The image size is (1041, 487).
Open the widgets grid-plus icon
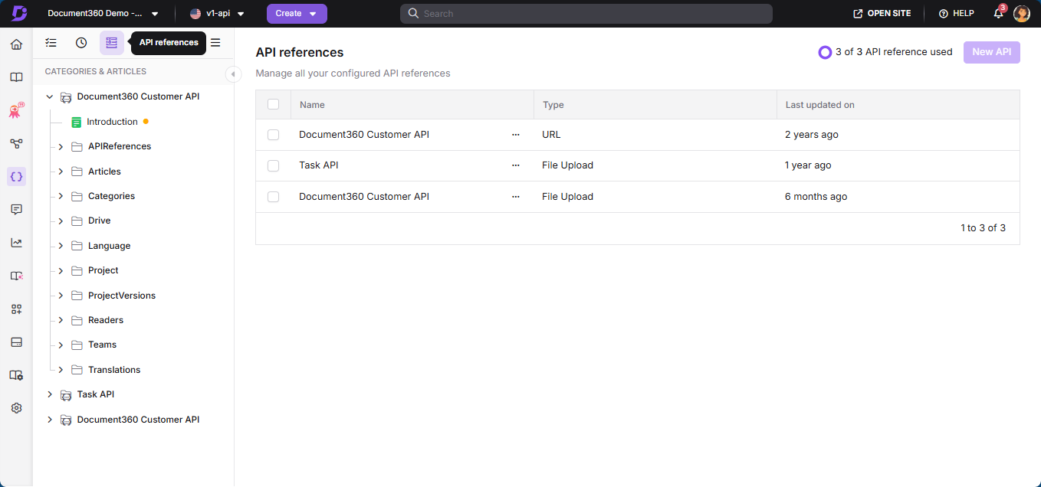pos(16,309)
